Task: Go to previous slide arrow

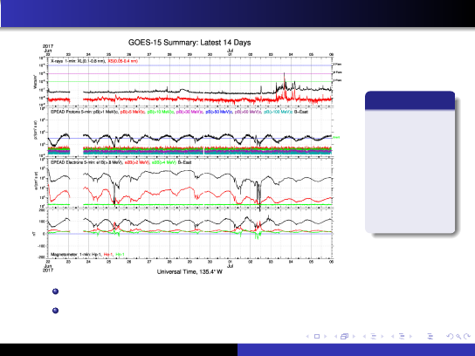Action: coord(307,336)
